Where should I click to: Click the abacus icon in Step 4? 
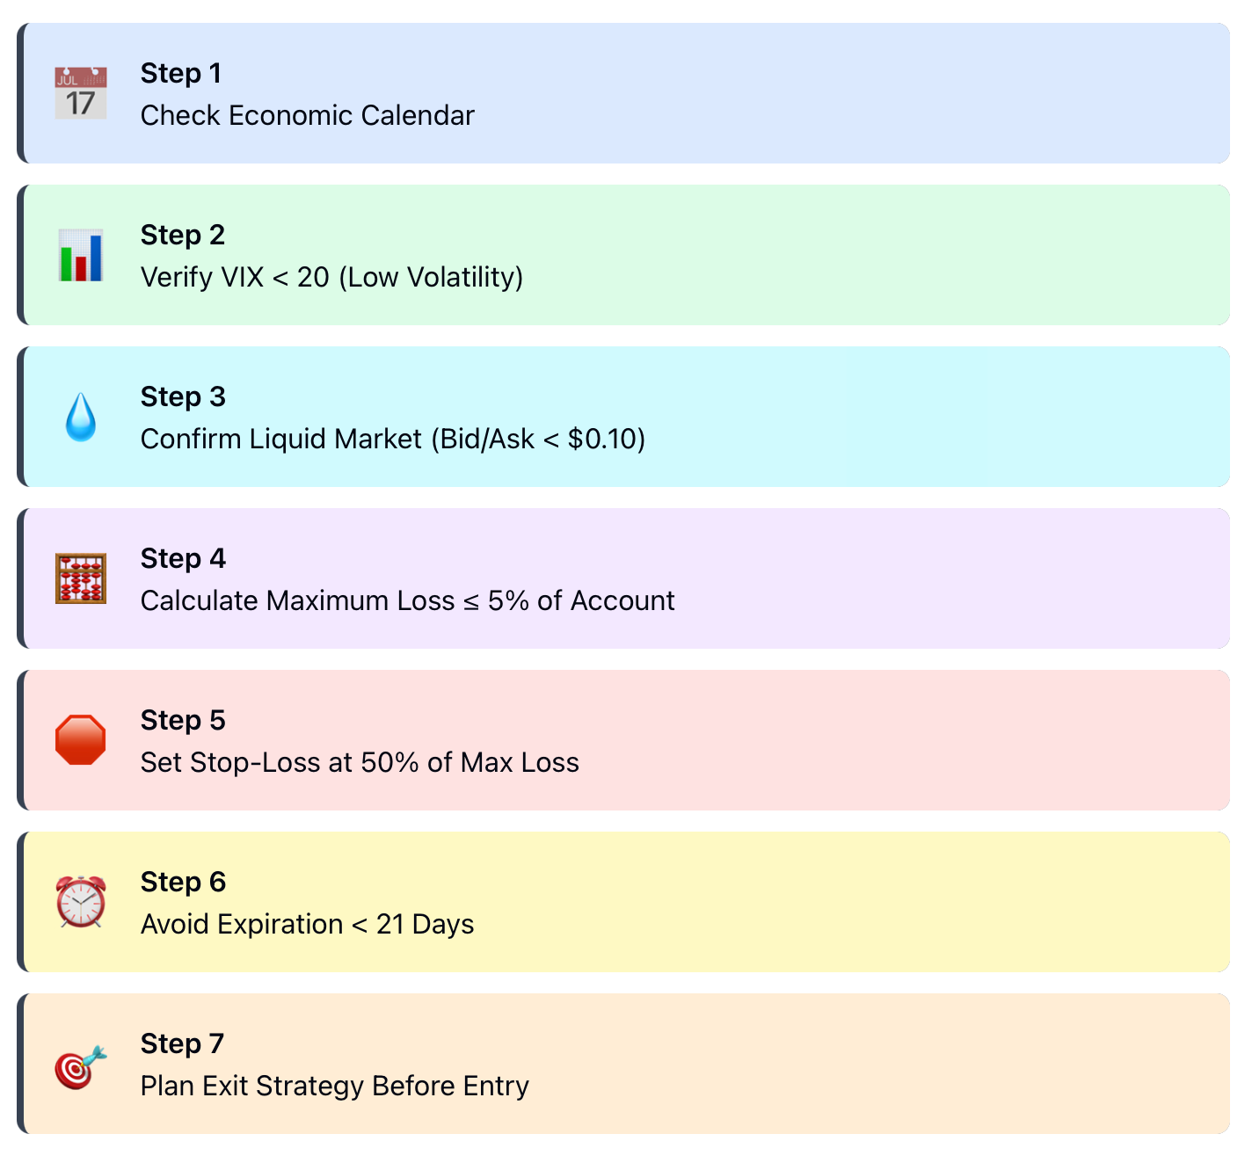click(x=81, y=578)
